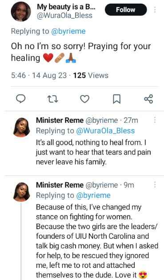The width and height of the screenshot is (164, 280).
Task: Open @byrieme link in the 9m reply
Action: click(93, 195)
